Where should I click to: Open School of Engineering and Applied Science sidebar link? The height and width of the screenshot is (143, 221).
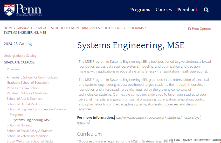tap(36, 109)
